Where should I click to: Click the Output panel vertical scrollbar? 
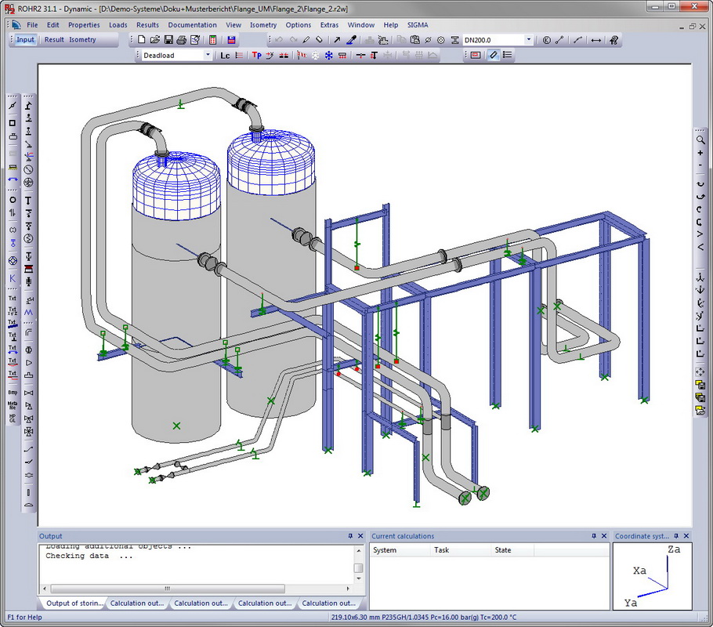(358, 568)
